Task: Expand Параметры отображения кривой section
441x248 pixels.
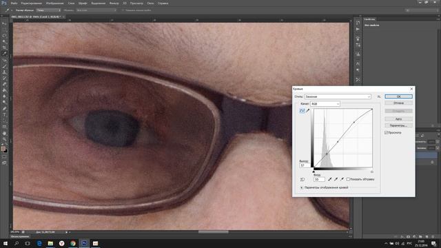Action: pos(301,187)
